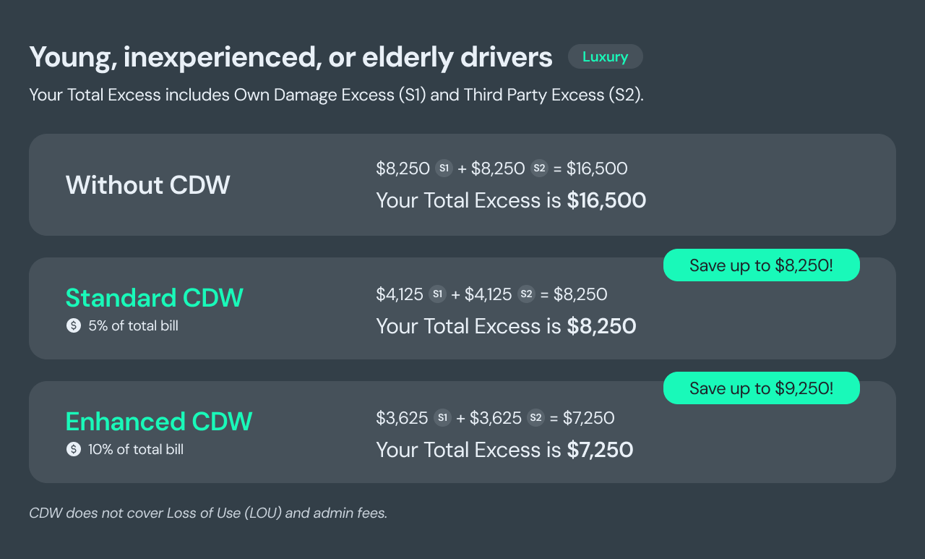
Task: Click the S2 badge in Standard CDW row
Action: click(526, 294)
